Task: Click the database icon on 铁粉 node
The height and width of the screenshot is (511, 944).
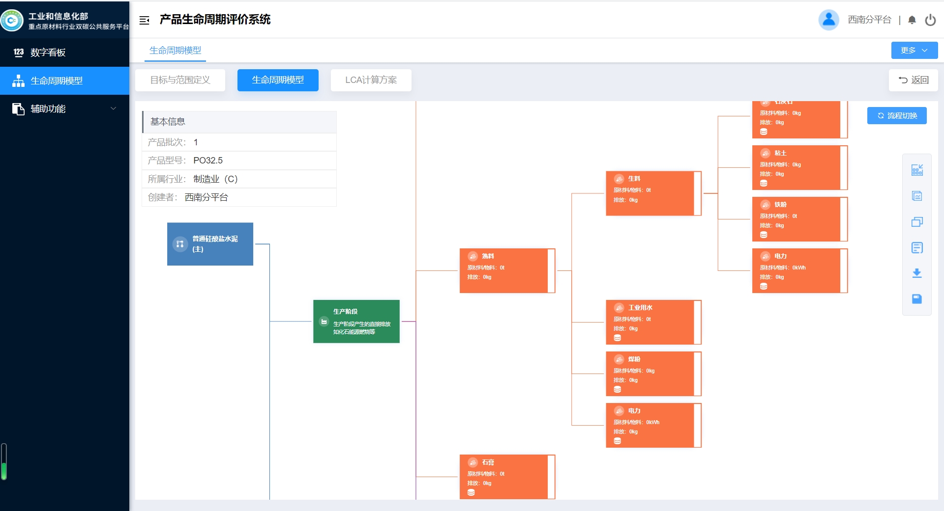Action: pos(764,235)
